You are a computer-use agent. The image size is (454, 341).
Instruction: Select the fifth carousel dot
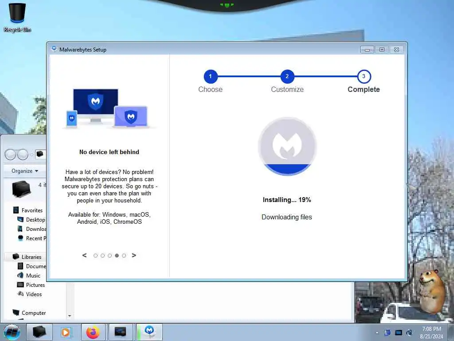124,255
